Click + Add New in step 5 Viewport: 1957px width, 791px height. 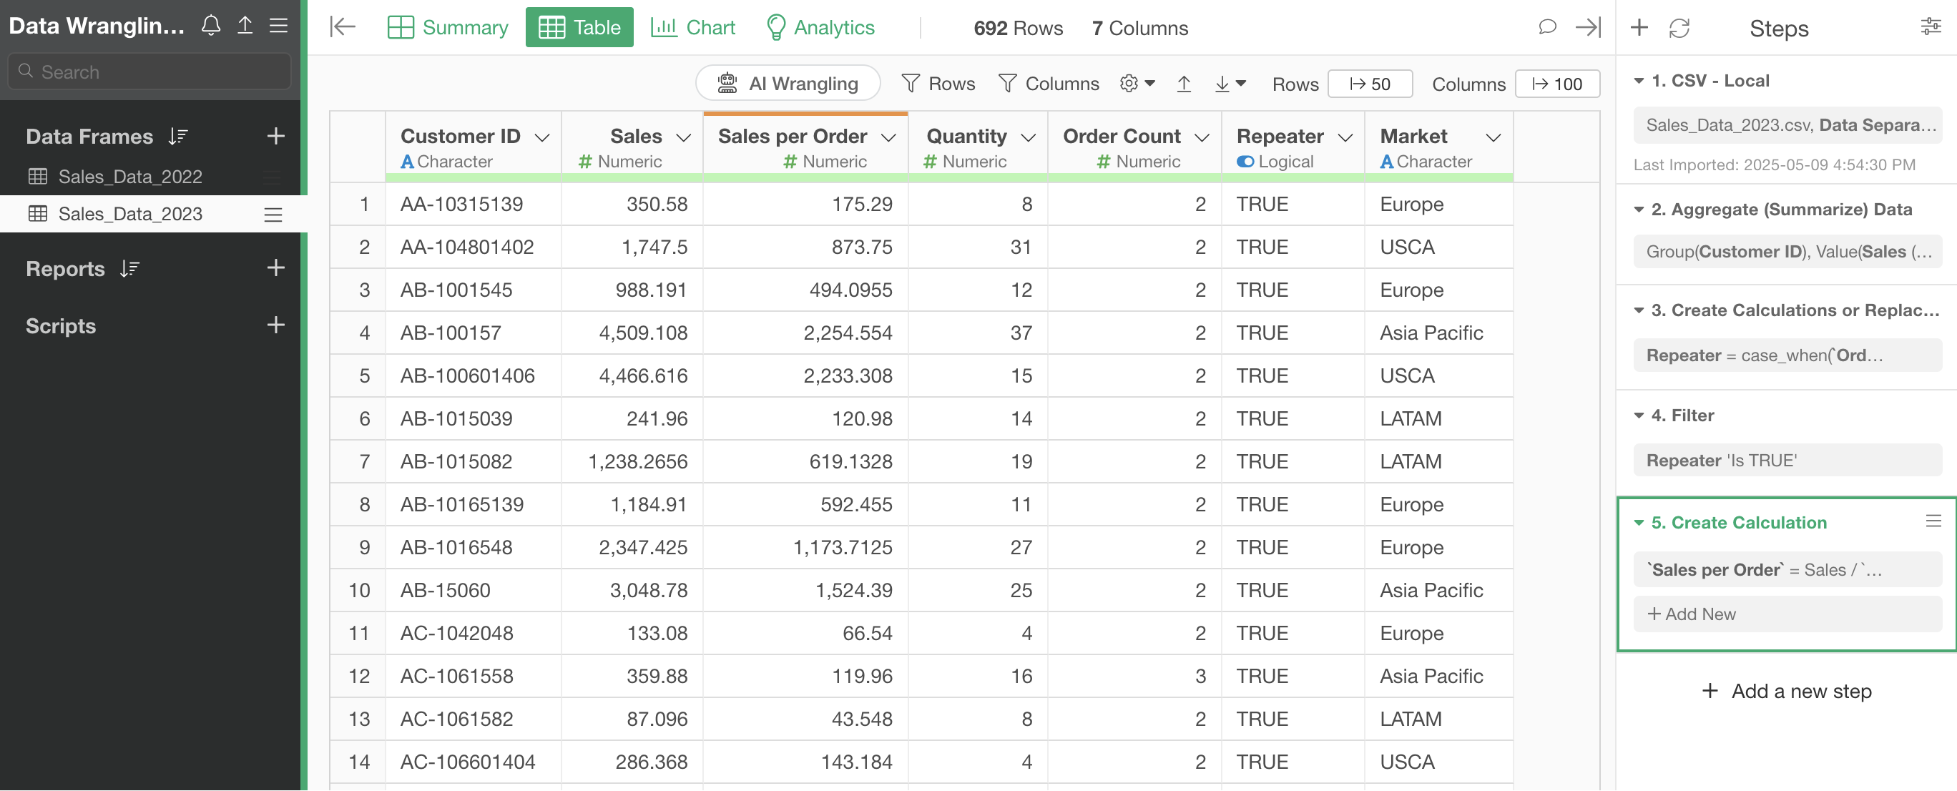tap(1787, 614)
